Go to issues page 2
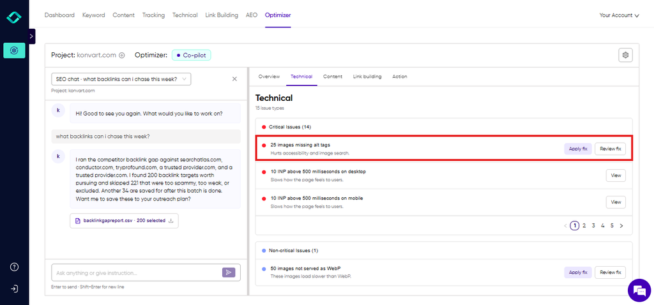Screen dimensions: 654x305 click(584, 226)
